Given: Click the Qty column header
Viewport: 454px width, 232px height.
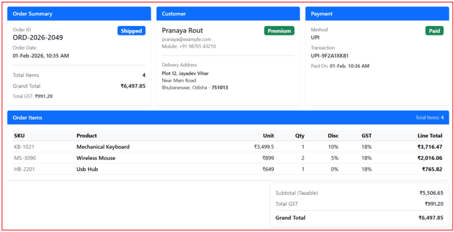Looking at the screenshot, I should click(x=300, y=136).
